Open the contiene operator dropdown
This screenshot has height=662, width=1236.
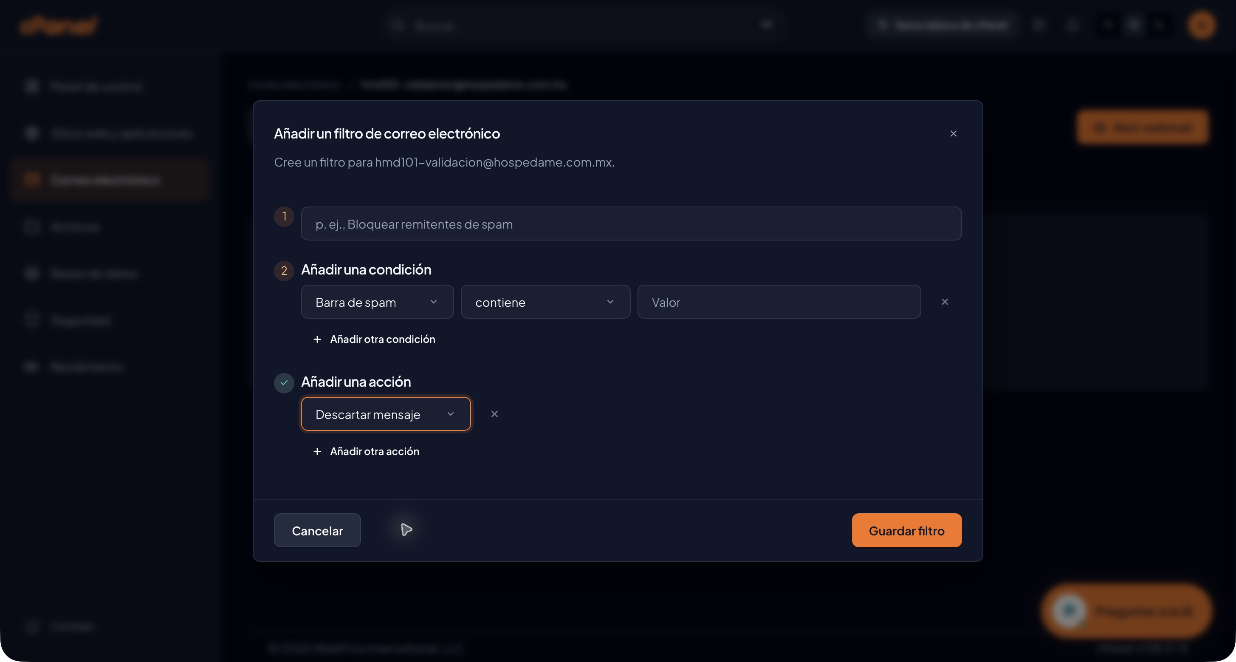[545, 302]
